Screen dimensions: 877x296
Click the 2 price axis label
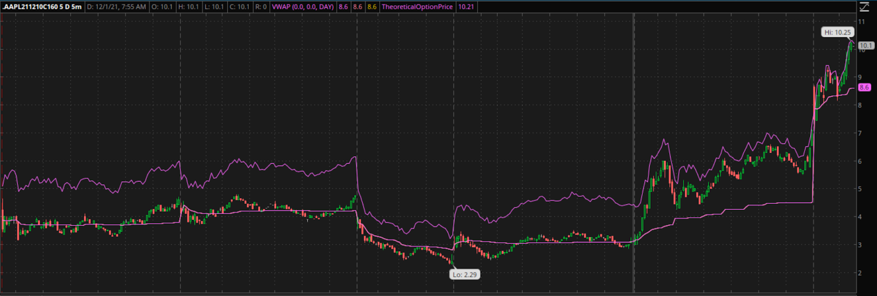pyautogui.click(x=860, y=273)
